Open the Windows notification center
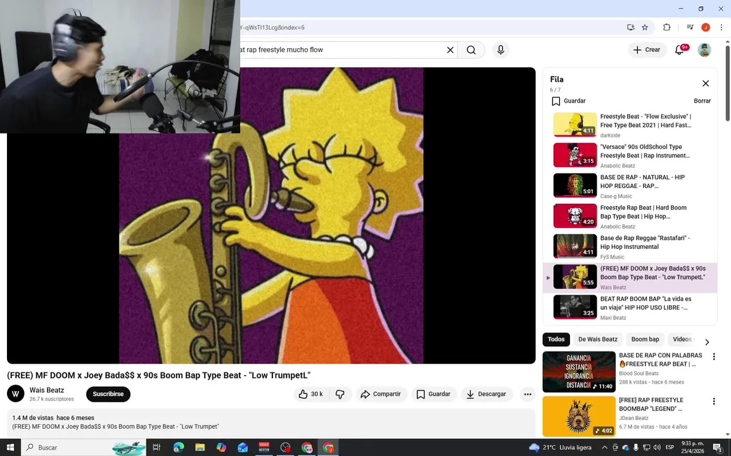 point(718,448)
